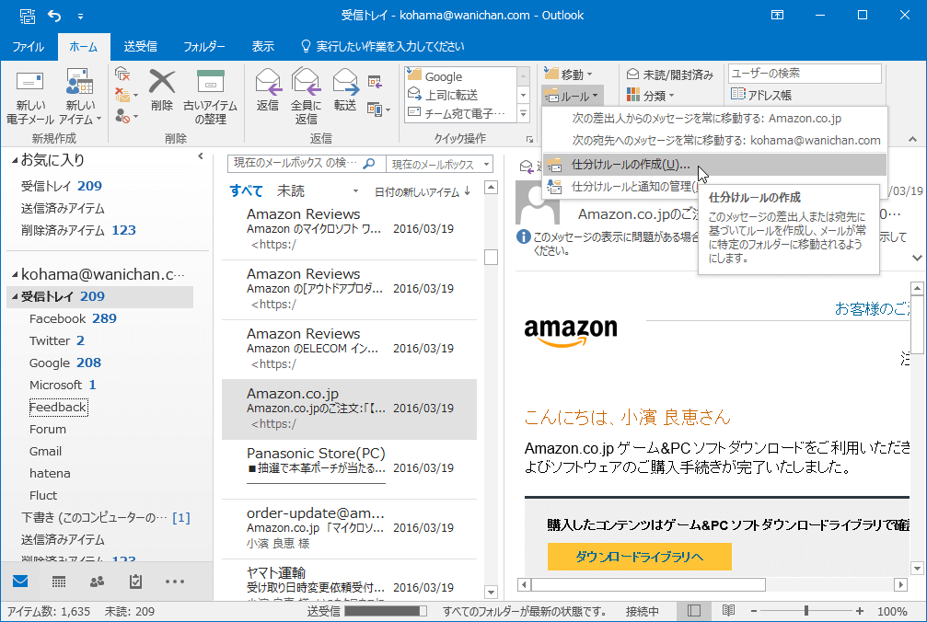Open the New Items menu
Image resolution: width=927 pixels, height=622 pixels.
click(80, 97)
